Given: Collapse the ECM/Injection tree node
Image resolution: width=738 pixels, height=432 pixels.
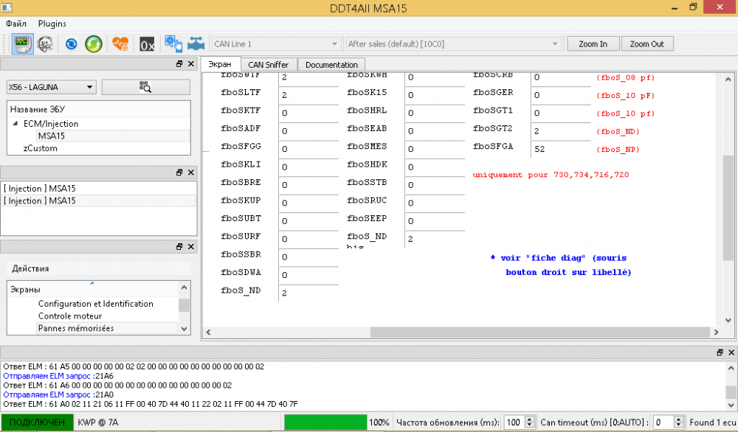Looking at the screenshot, I should point(15,124).
